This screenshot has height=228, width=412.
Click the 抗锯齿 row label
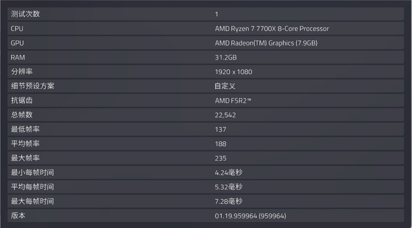click(x=22, y=100)
